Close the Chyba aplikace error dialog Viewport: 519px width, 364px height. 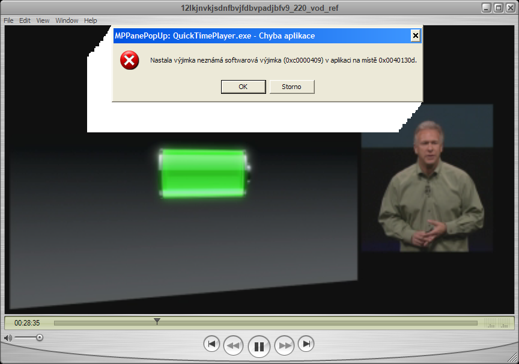point(416,35)
